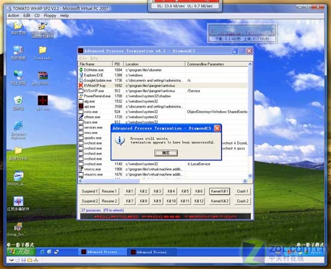Switch to second Advanced Process taskbar button

tap(152, 252)
